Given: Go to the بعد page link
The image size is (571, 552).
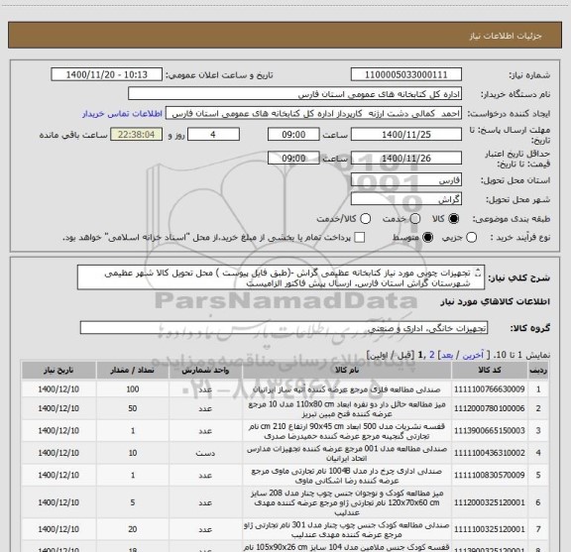Looking at the screenshot, I should (x=447, y=355).
